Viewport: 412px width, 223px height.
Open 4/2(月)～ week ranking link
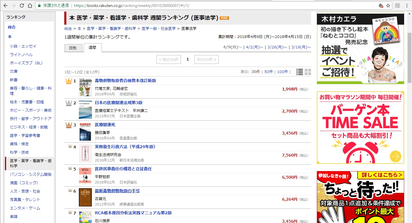coord(255,47)
